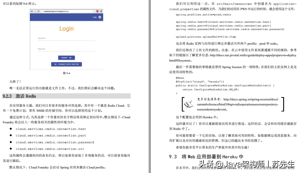Viewport: 300px width, 173px height.
Task: Click cloud.services.redis.connection.password bullet item
Action: point(55,142)
